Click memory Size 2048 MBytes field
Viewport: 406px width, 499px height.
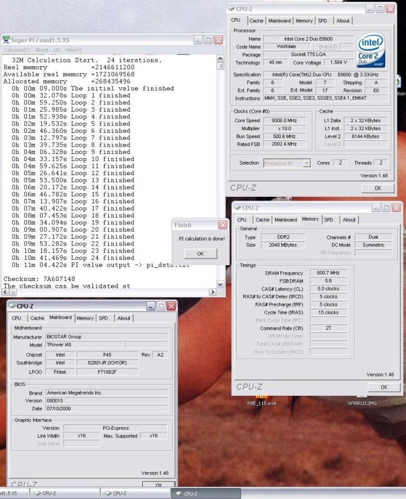[x=283, y=244]
